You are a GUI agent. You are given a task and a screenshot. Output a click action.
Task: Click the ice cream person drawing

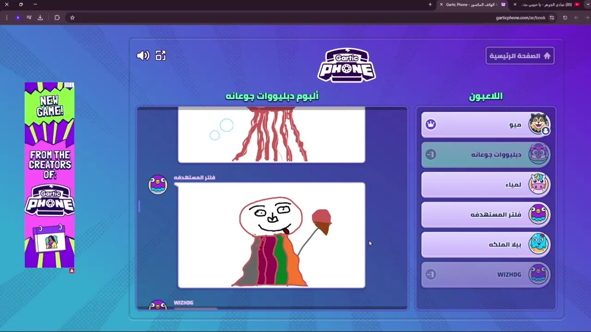[271, 235]
